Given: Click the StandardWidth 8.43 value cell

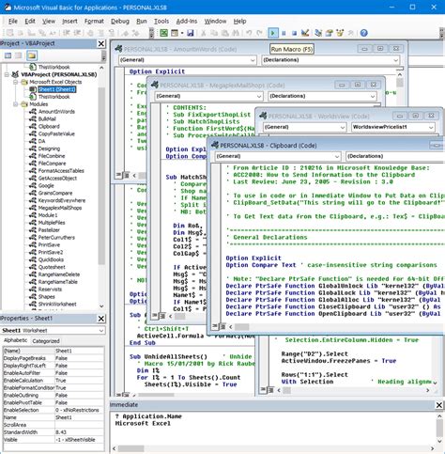Looking at the screenshot, I should point(79,432).
